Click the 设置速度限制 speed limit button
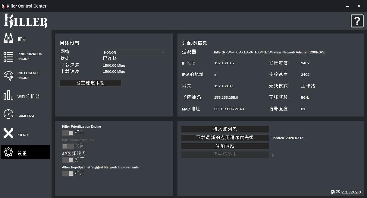Screen dimensions: 367x198 click(90, 83)
